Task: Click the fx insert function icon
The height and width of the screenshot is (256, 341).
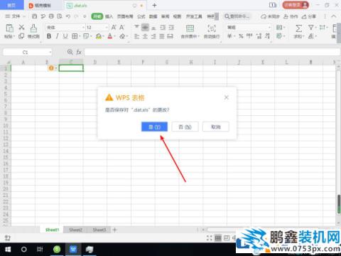Action: point(79,52)
